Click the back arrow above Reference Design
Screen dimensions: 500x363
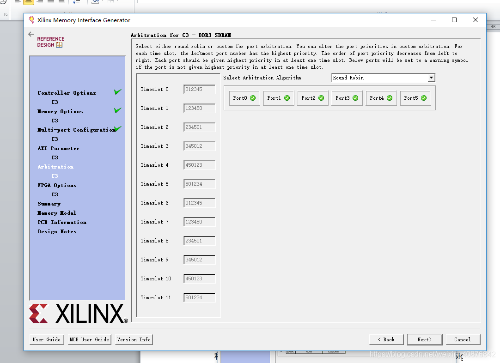click(x=31, y=34)
